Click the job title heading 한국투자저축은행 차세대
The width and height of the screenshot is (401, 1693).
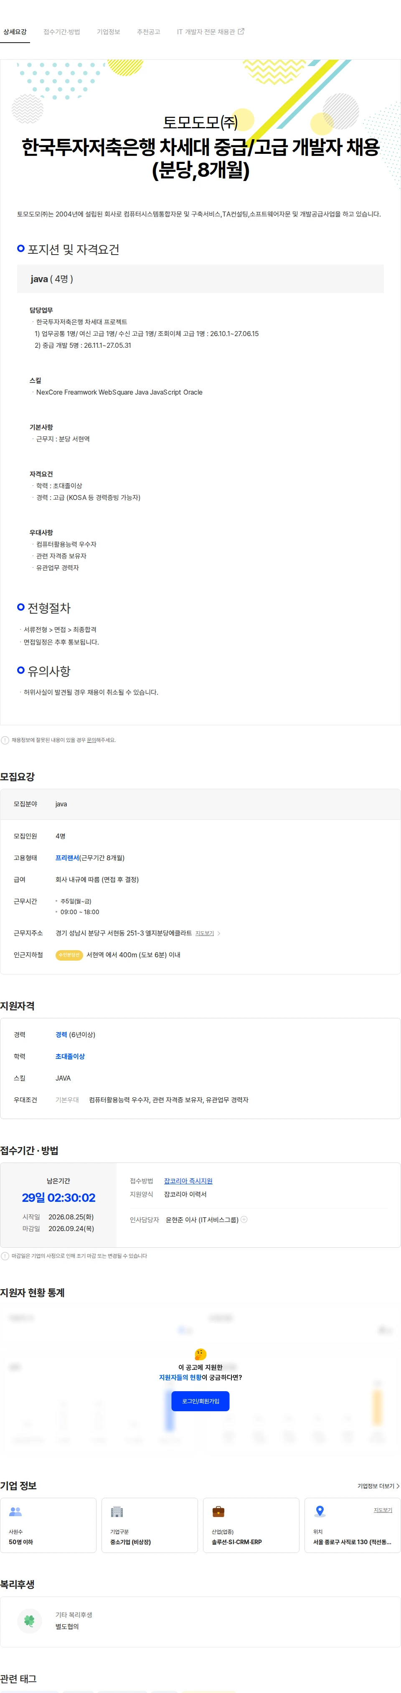click(200, 158)
